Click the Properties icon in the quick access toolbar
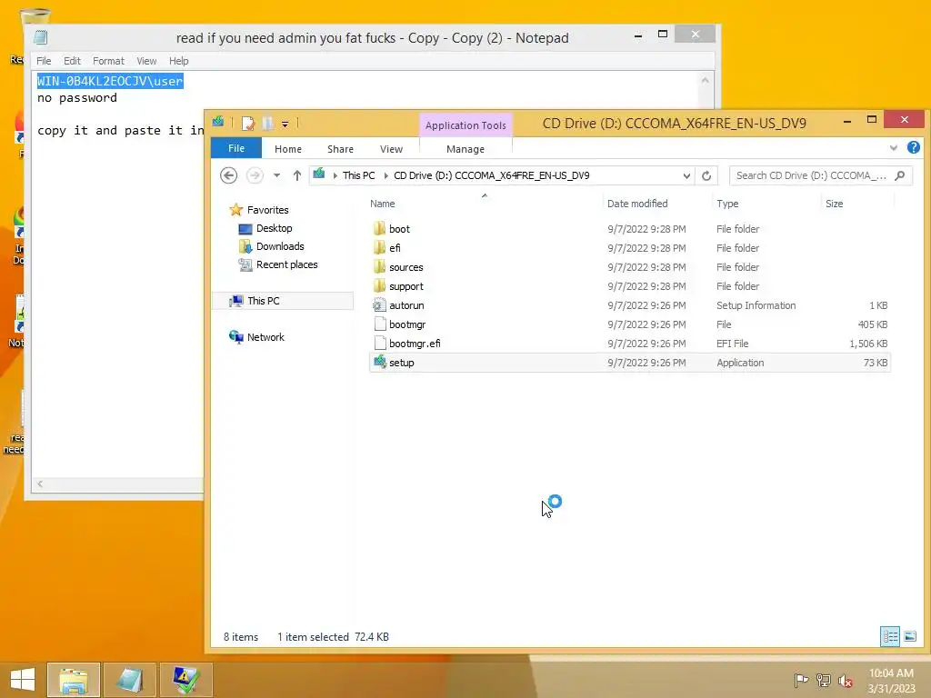This screenshot has height=698, width=931. [247, 124]
